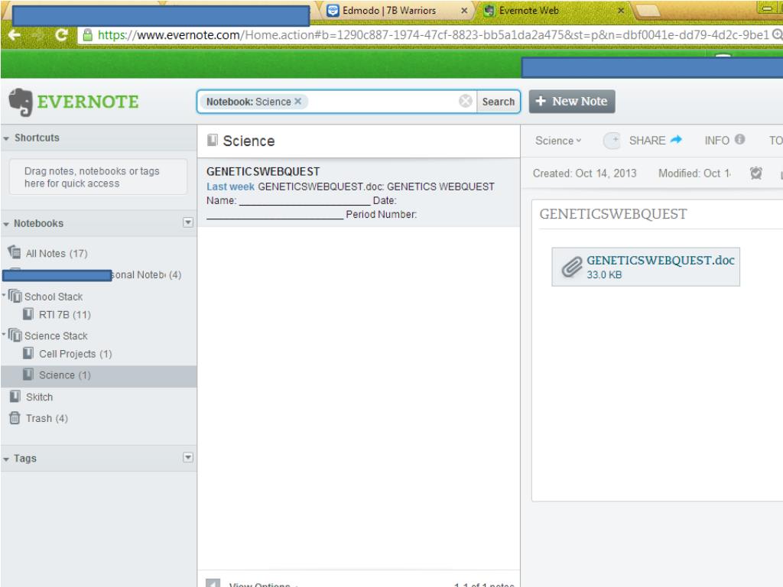Viewport: 783px width, 587px height.
Task: Click the paperclip attachment icon
Action: (x=572, y=267)
